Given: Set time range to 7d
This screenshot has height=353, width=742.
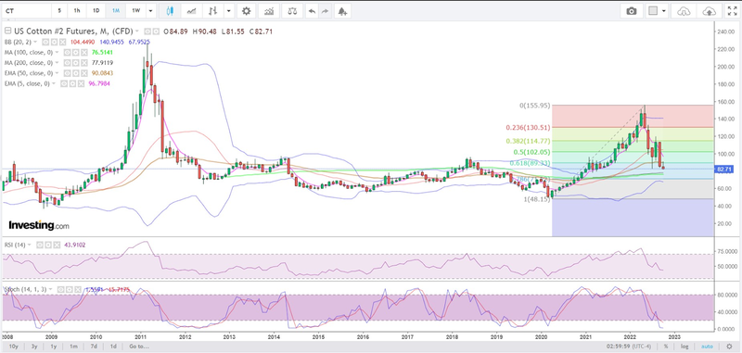Looking at the screenshot, I should [94, 347].
